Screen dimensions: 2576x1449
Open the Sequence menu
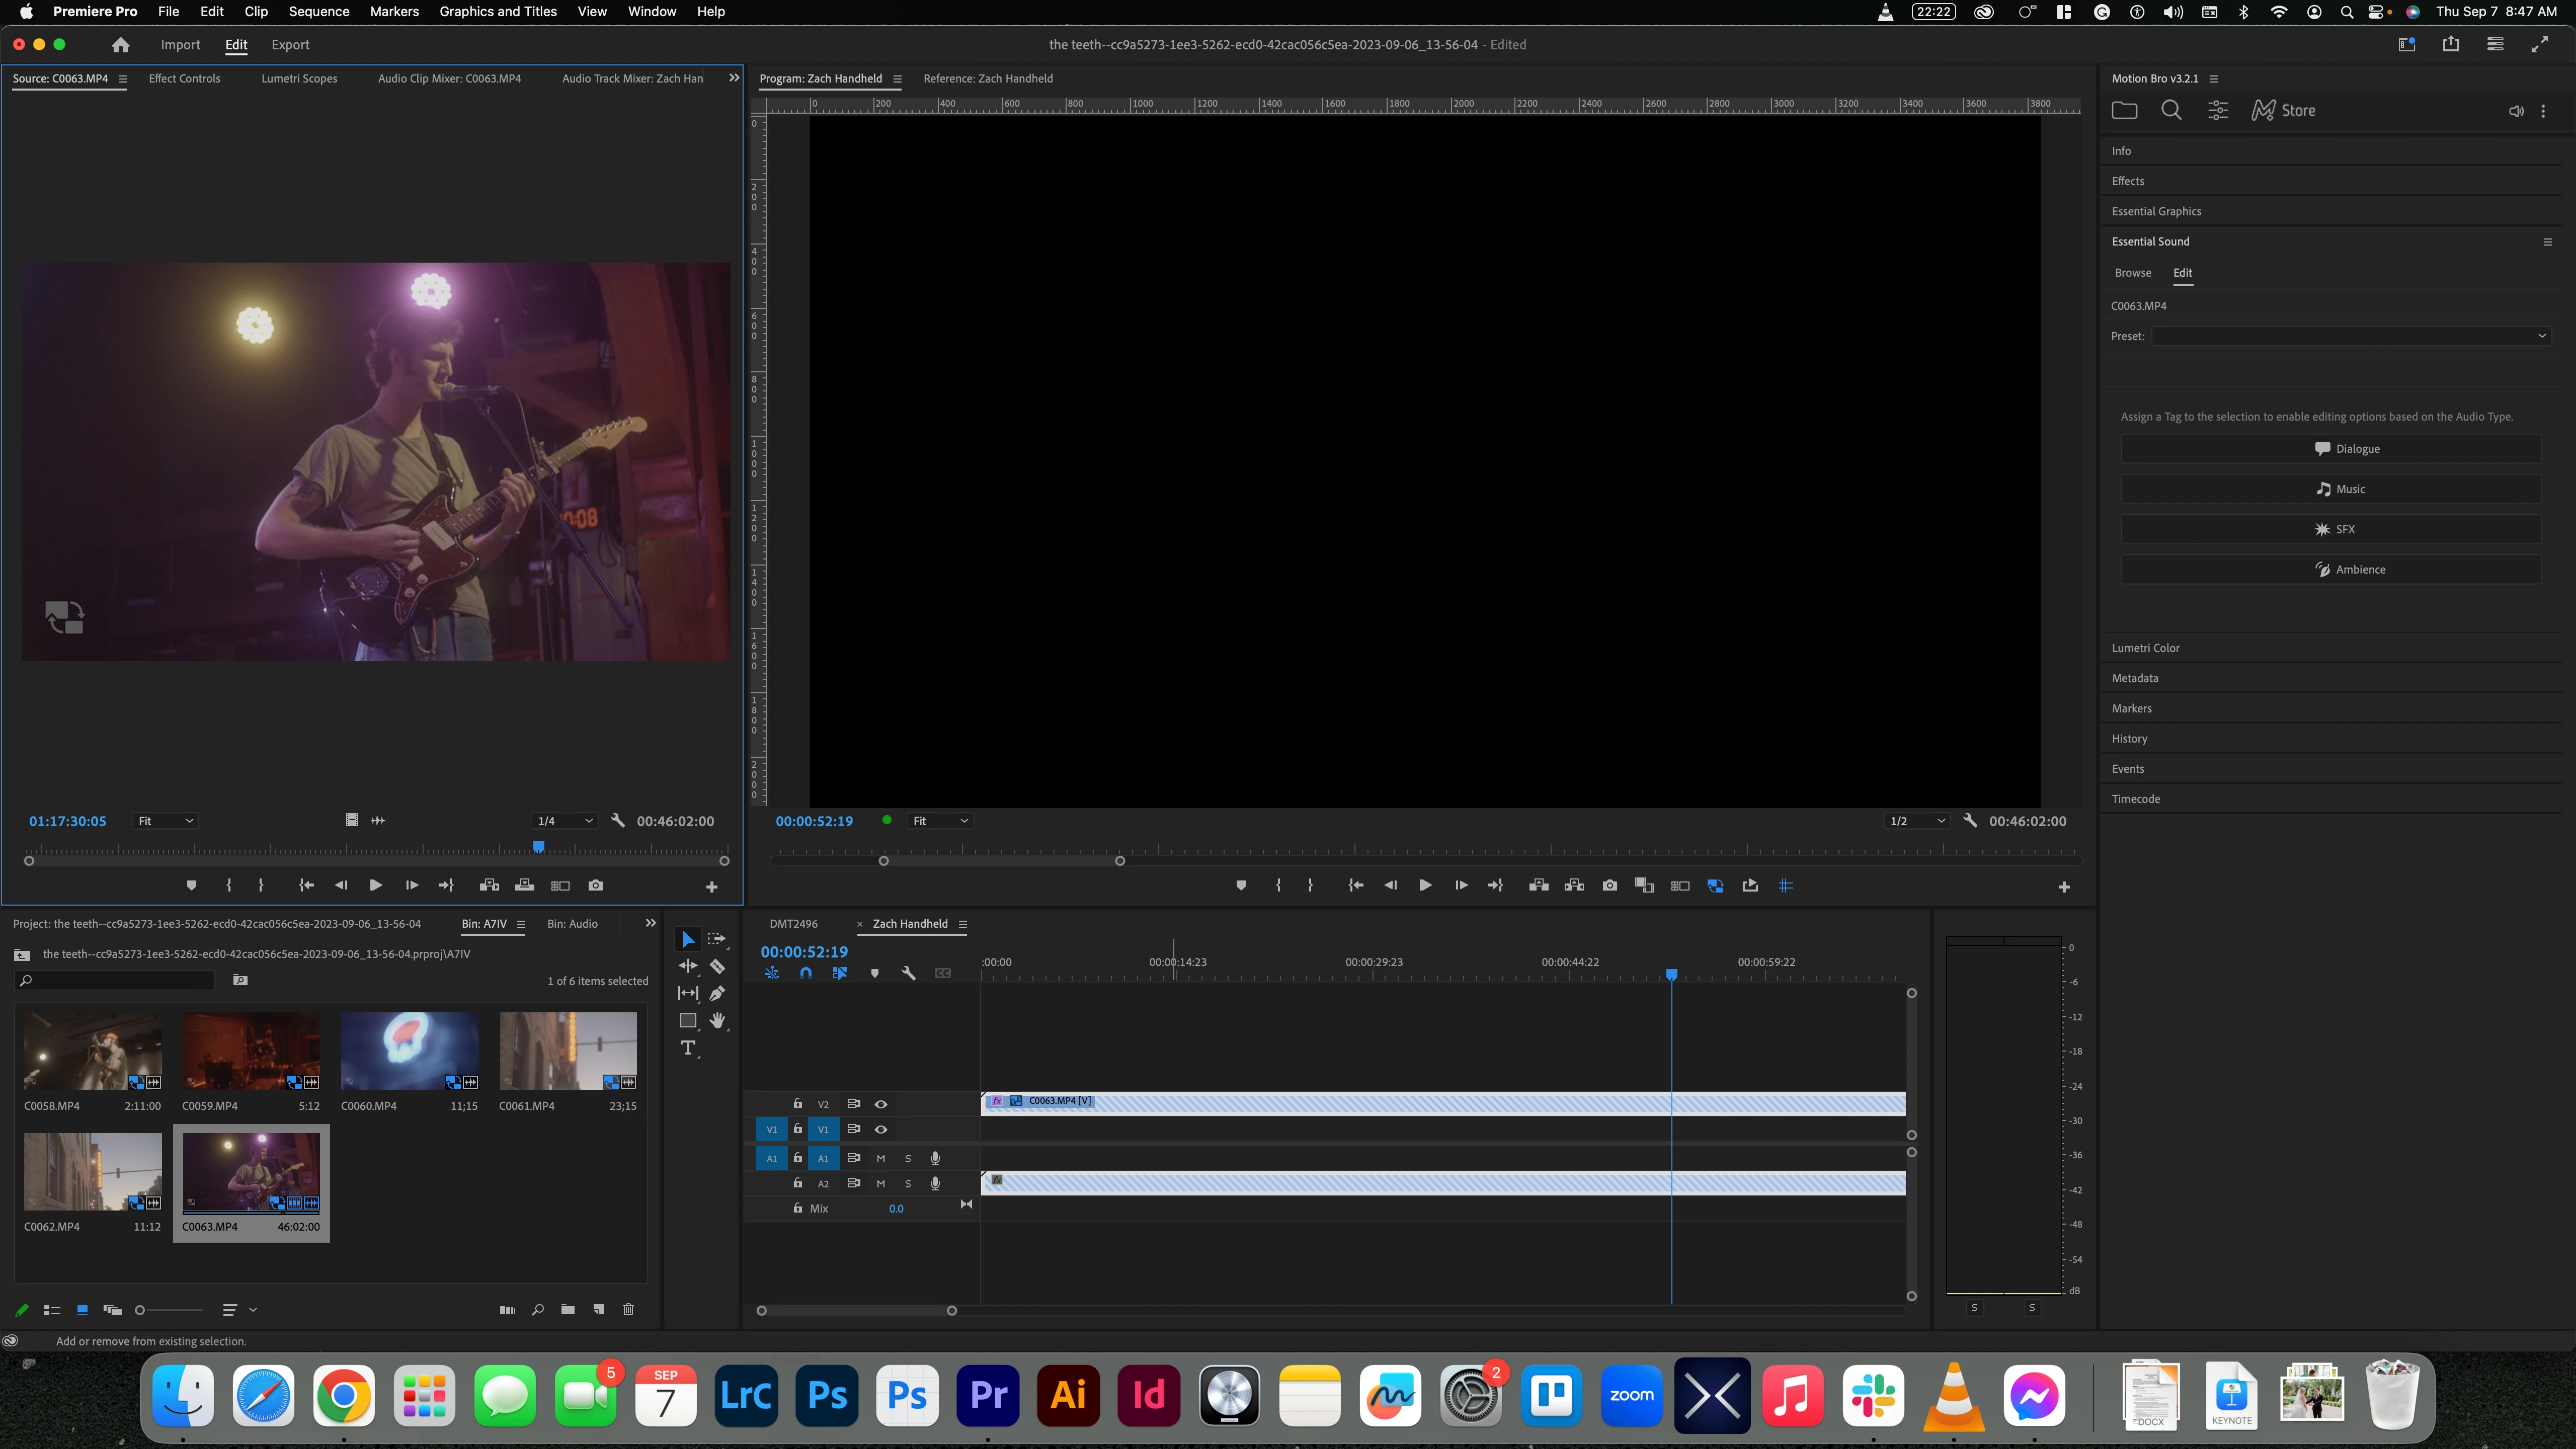tap(319, 12)
